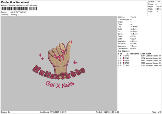The height and width of the screenshot is (114, 162).
Task: Click the peach swatch for stop 1 (3770)
Action: tap(124, 56)
